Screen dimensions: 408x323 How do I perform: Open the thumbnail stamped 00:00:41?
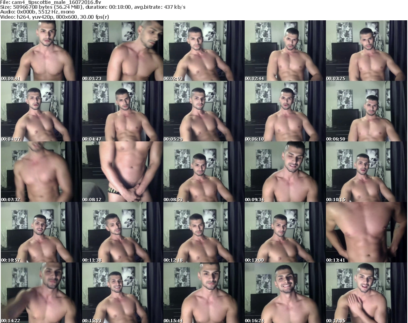(x=41, y=51)
